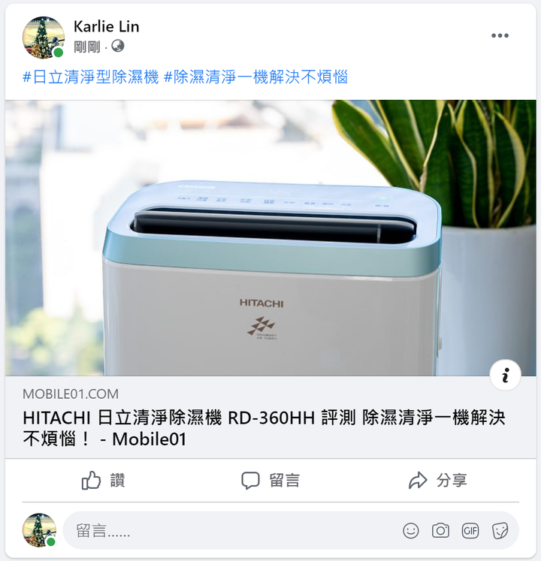Click the share arrow icon
The image size is (541, 561).
418,480
